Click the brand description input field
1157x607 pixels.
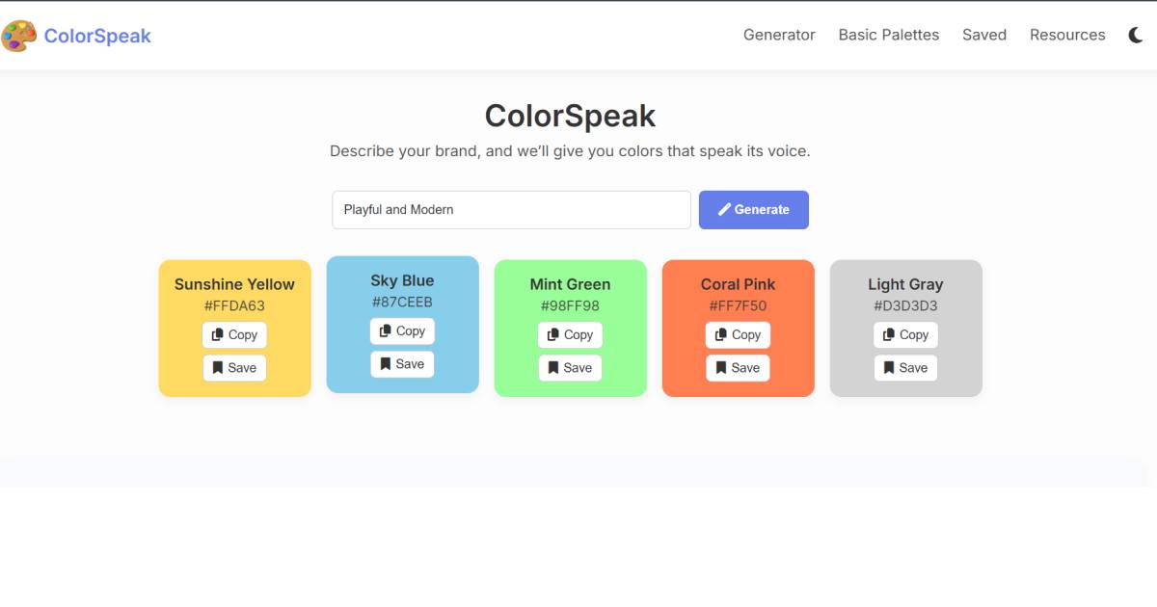[x=511, y=209]
